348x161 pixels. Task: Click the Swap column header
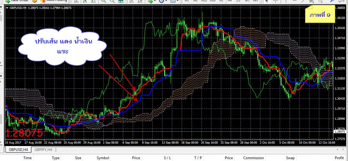click(x=290, y=158)
